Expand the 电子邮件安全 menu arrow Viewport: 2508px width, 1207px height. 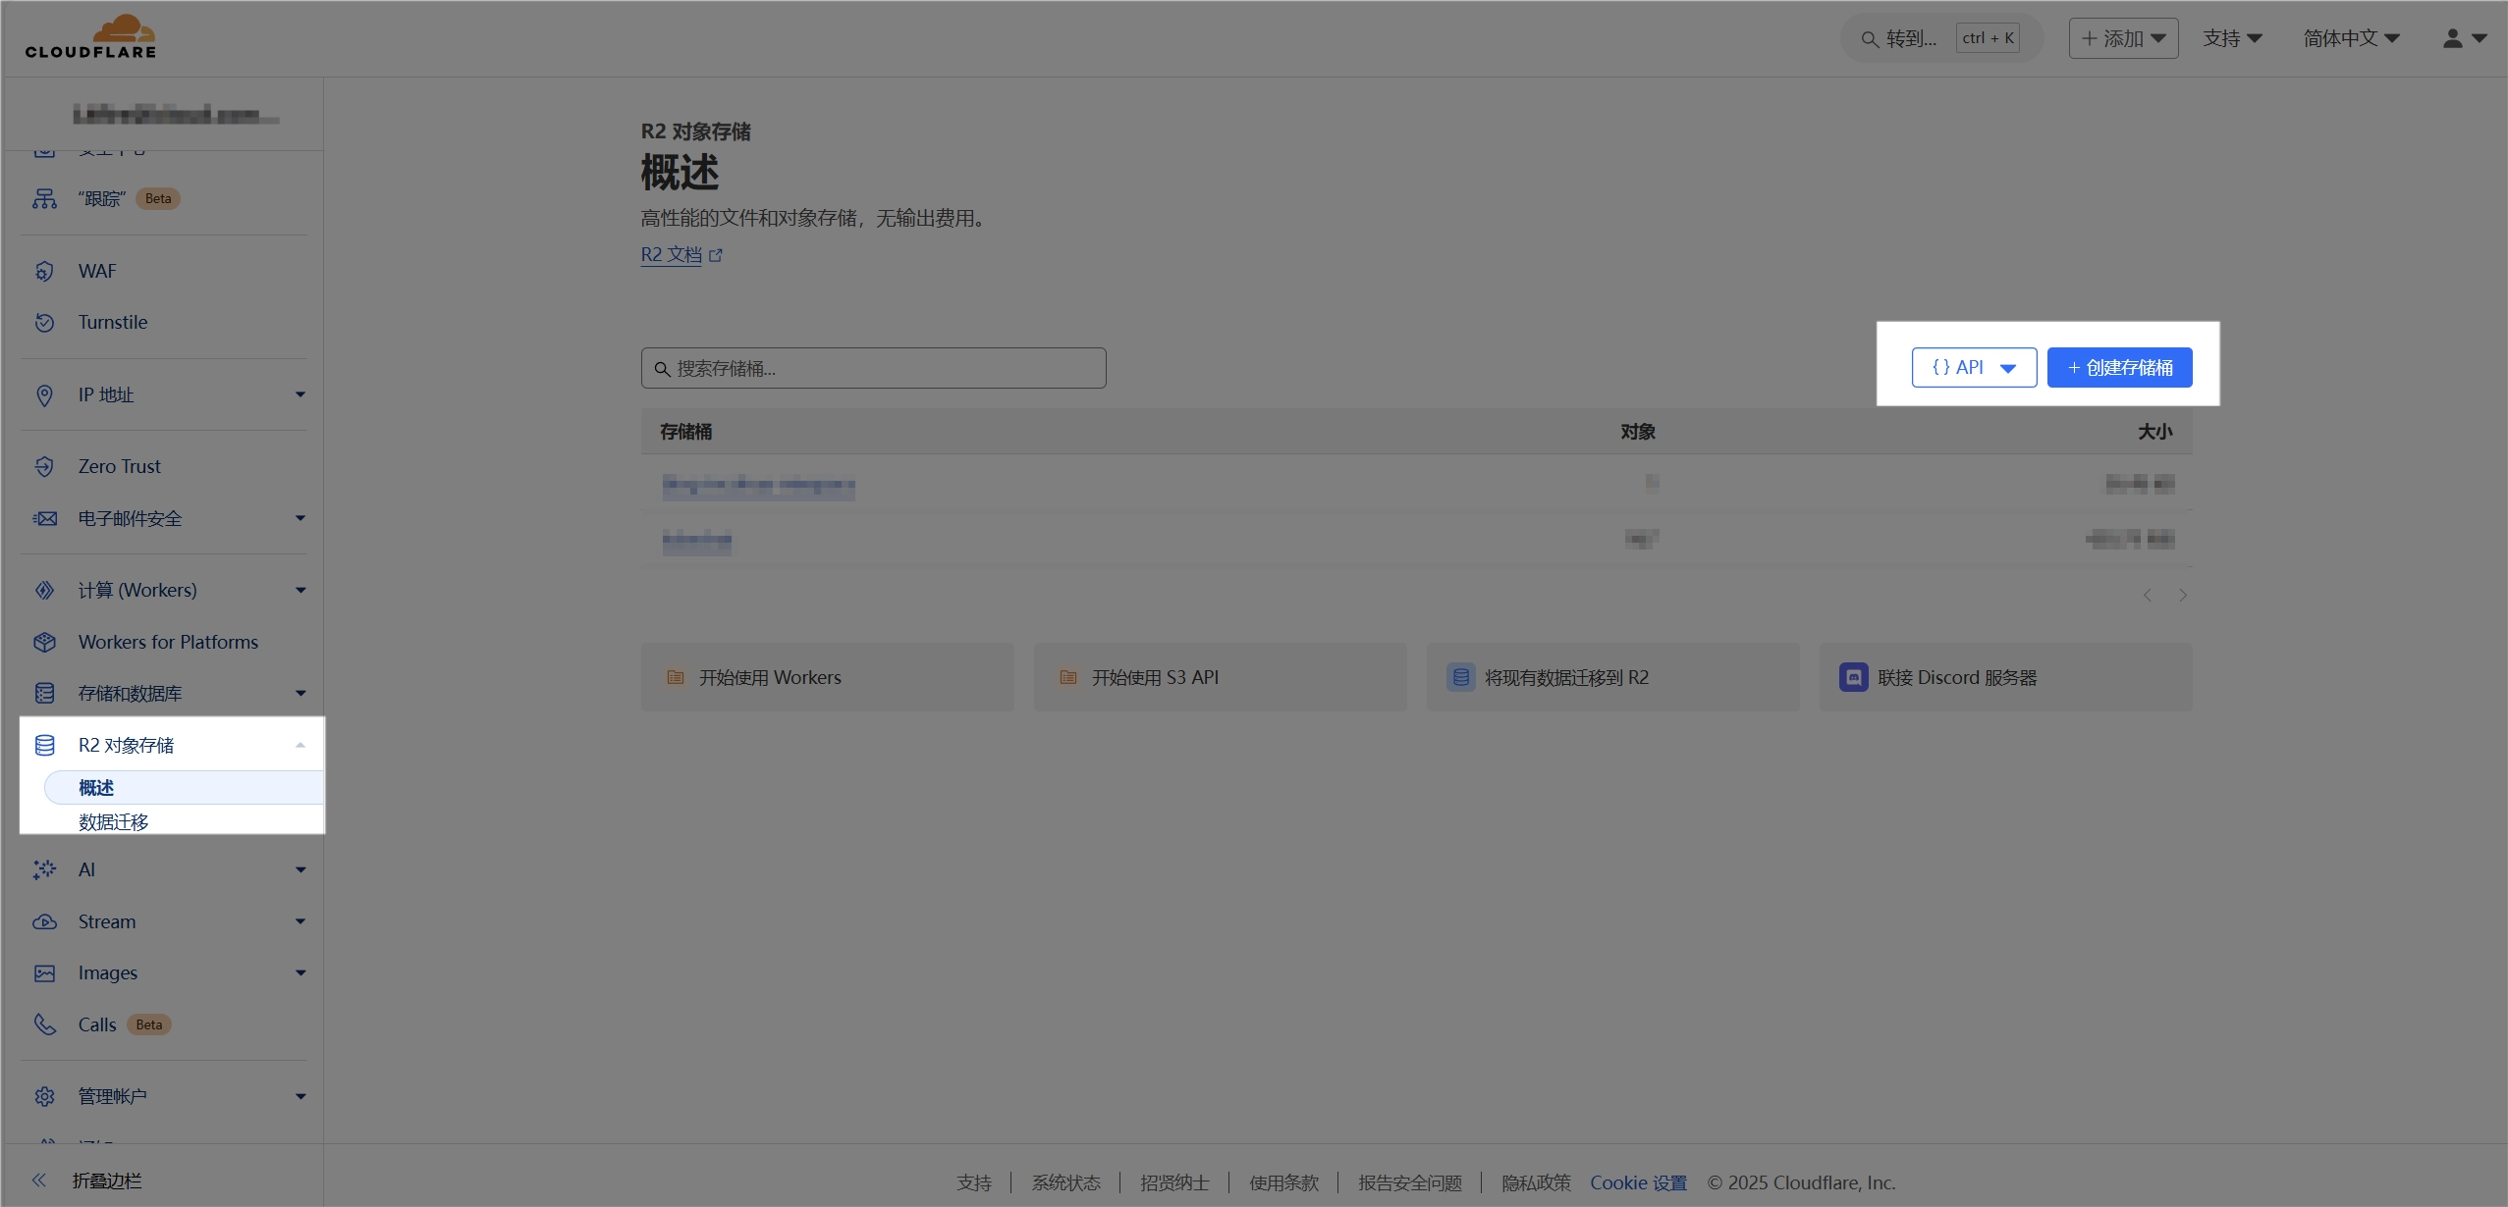[x=300, y=518]
